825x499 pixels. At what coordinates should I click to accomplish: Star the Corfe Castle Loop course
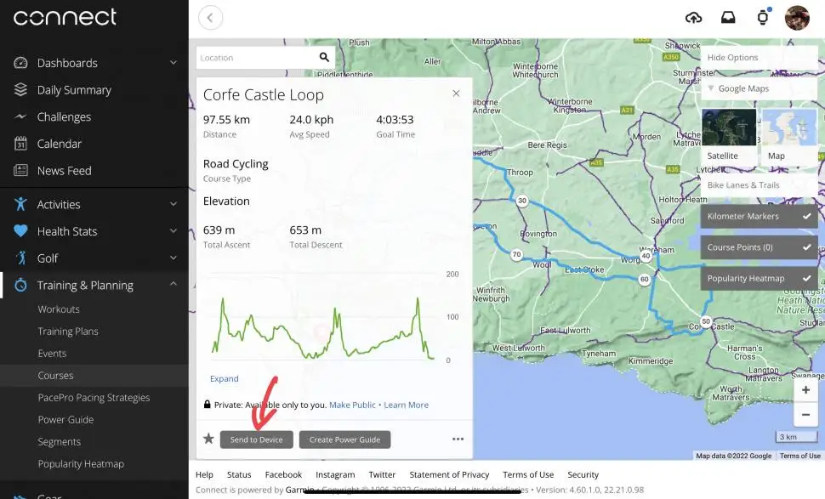(x=208, y=439)
